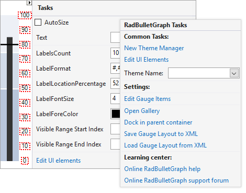Open the LabelForeColor black swatch

(116, 114)
